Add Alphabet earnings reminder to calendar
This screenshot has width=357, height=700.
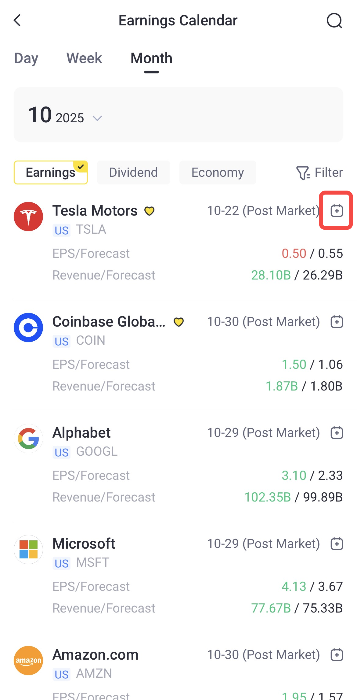coord(337,433)
